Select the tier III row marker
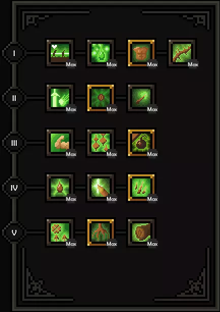 point(14,143)
